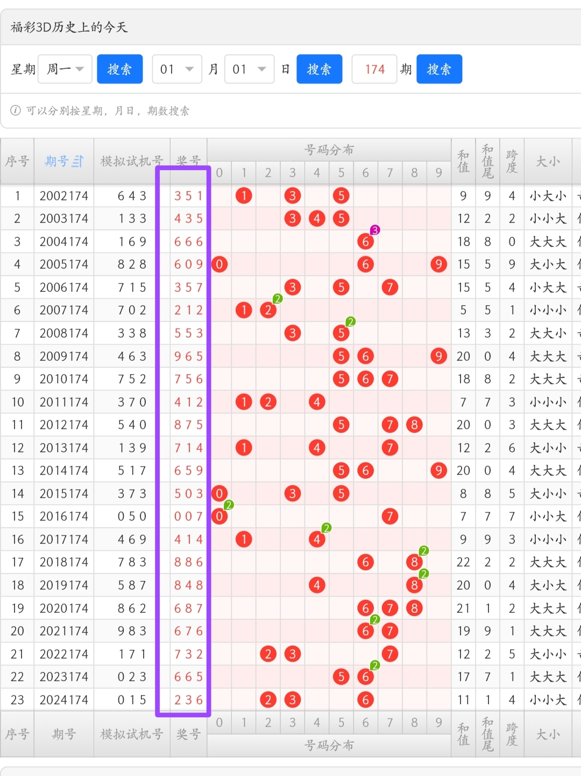This screenshot has width=581, height=776.
Task: Click red ball 2 in row 2007174
Action: point(268,310)
